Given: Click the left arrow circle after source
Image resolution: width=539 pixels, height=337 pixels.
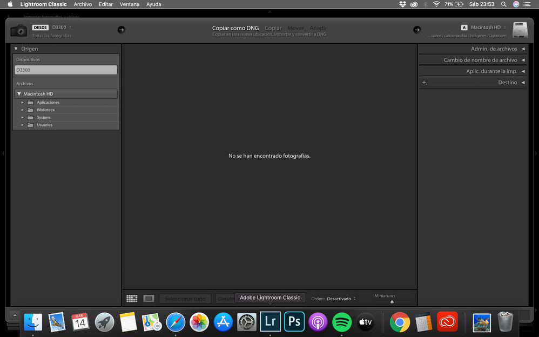Looking at the screenshot, I should (122, 30).
